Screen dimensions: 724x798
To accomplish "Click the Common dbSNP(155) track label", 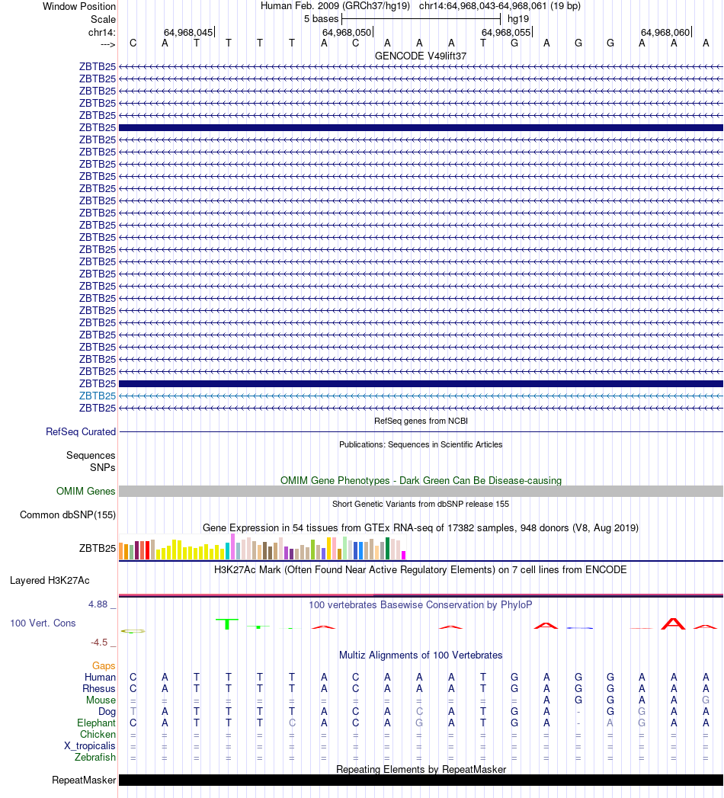I will 68,515.
